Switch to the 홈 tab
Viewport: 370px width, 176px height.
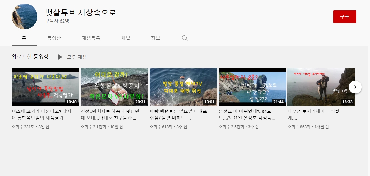24,38
